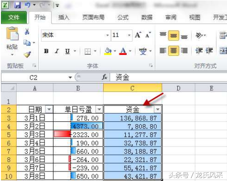The height and width of the screenshot is (181, 227).
Task: Open the Undo history dropdown arrow
Action: click(x=34, y=5)
